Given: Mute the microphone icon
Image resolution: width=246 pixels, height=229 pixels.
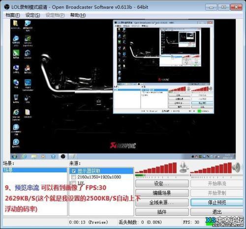Looking at the screenshot, I should 184,167.
